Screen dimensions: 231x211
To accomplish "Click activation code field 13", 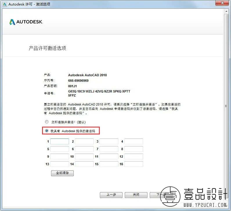I will pos(59,164).
